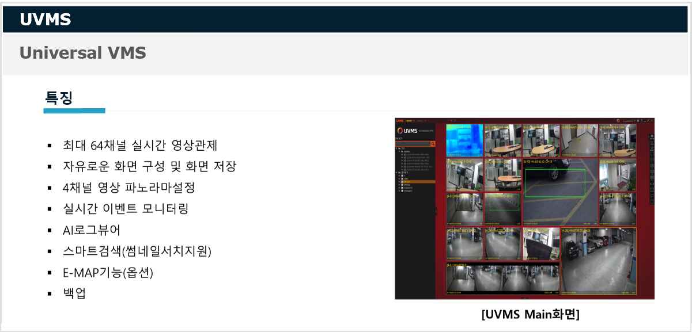Click the bottom circular arrow icon in the right toolbar

point(652,201)
